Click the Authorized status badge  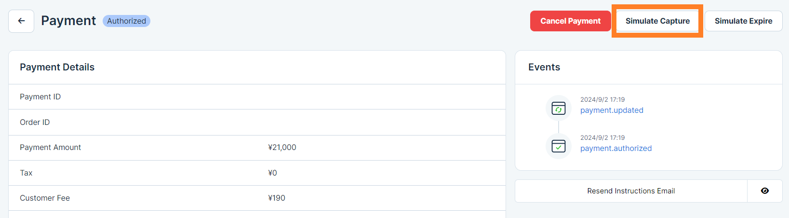[x=126, y=21]
